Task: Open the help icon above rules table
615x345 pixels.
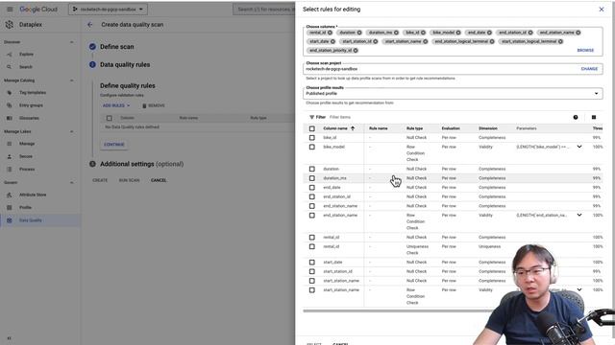Action: (x=576, y=117)
